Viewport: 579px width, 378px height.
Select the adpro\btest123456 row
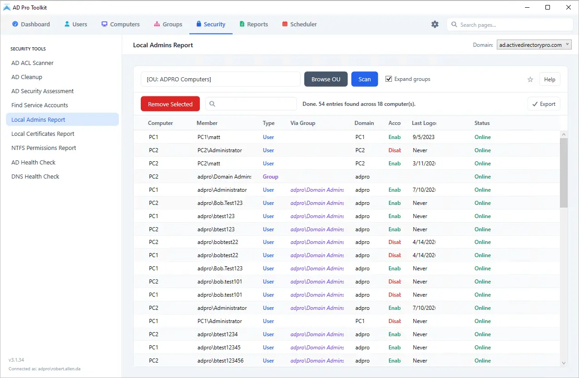click(x=346, y=360)
